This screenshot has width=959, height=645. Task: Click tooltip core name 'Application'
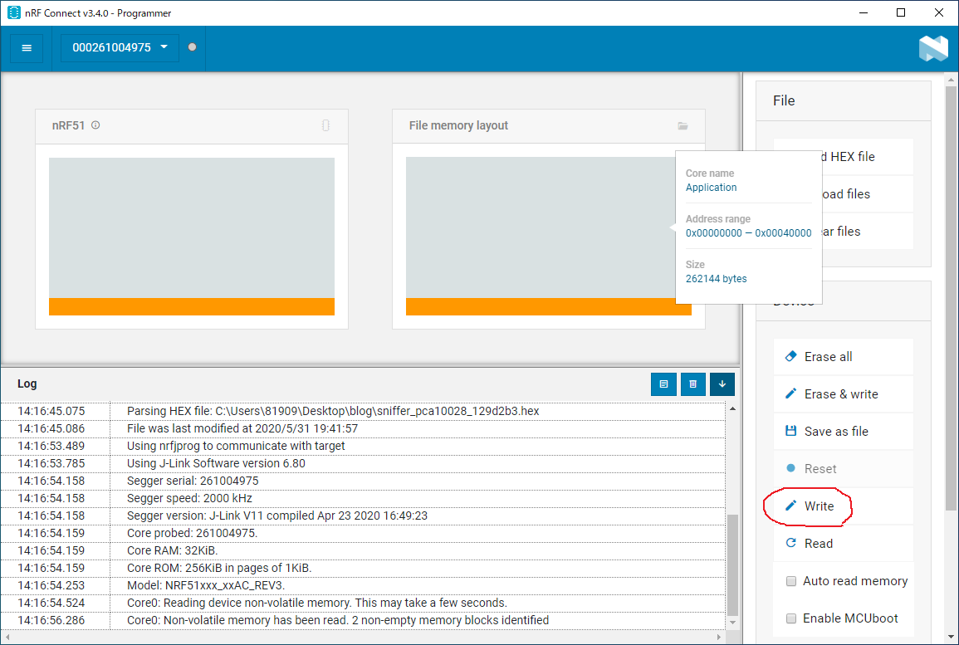pos(711,187)
